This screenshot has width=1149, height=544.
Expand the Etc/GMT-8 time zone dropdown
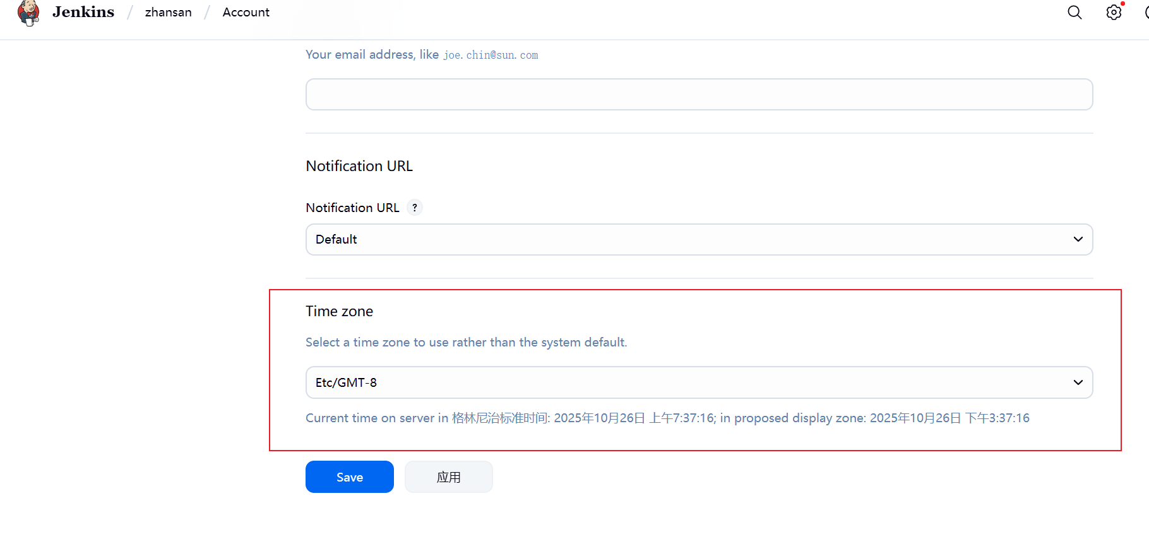pyautogui.click(x=699, y=382)
